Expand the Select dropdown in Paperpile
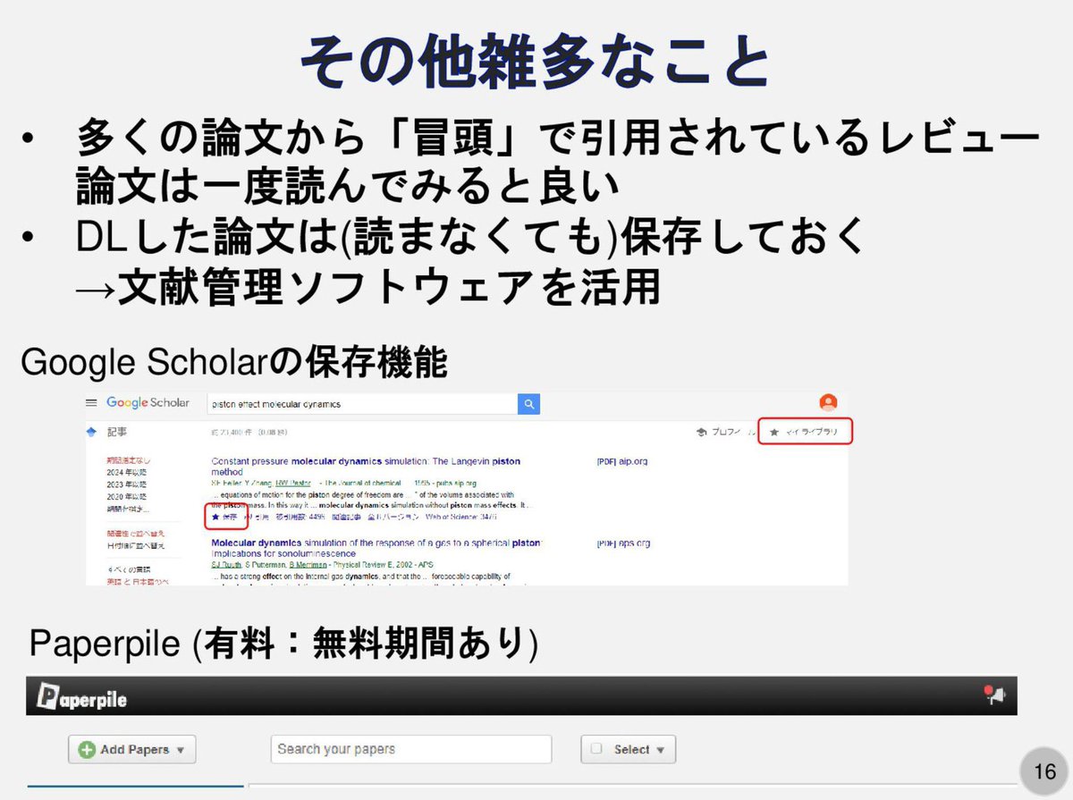Viewport: 1073px width, 800px height. pos(659,749)
